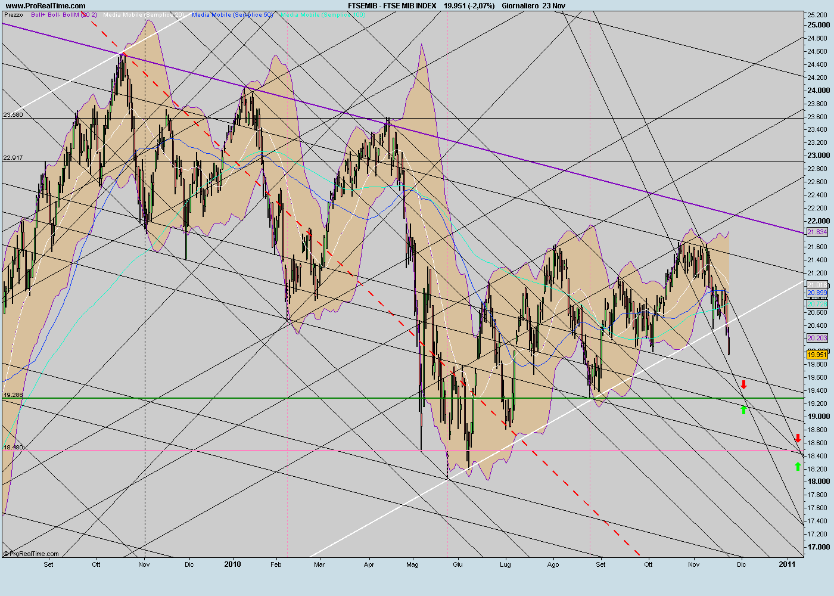Click the 17.000 price axis label

tap(819, 547)
